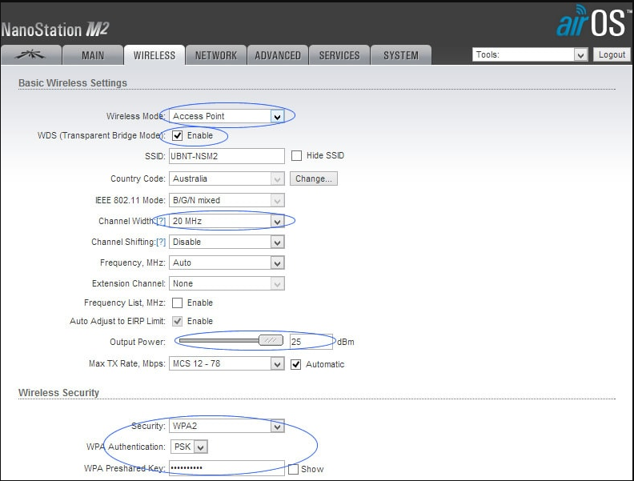Open the Tools dropdown
Viewport: 634px width, 481px height.
(530, 54)
